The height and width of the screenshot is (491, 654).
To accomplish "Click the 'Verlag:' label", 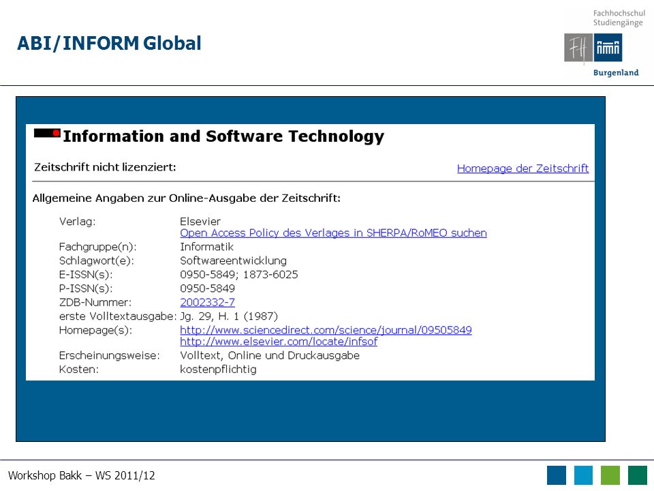I will coord(77,222).
